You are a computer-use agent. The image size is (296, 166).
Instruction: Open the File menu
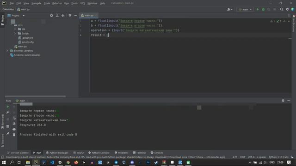pyautogui.click(x=12, y=3)
